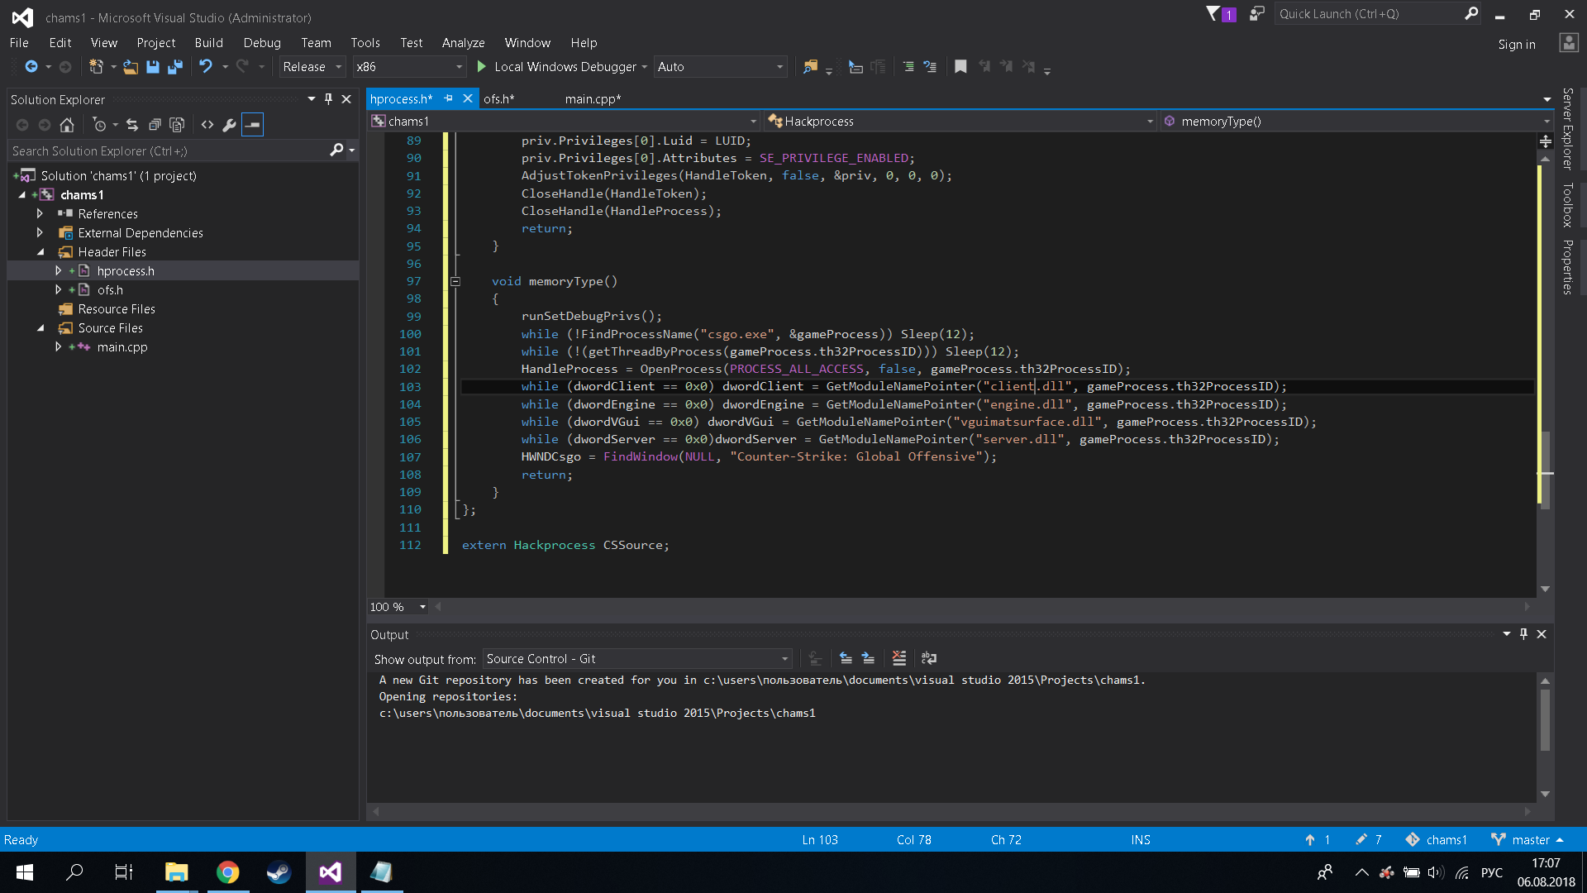The width and height of the screenshot is (1587, 893).
Task: Clear All in Output panel
Action: (x=899, y=658)
